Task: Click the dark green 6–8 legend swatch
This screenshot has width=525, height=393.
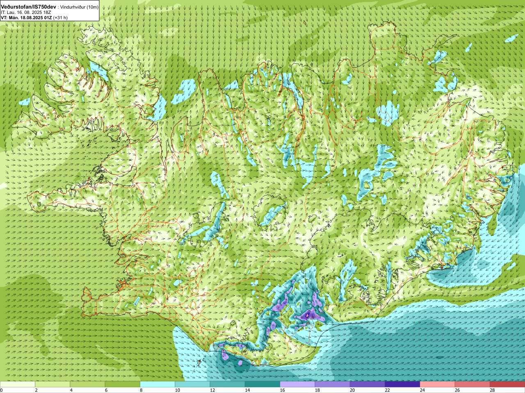Action: click(123, 384)
